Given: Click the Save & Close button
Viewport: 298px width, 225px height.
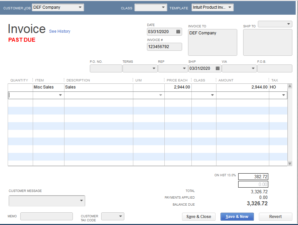Looking at the screenshot, I should point(198,217).
